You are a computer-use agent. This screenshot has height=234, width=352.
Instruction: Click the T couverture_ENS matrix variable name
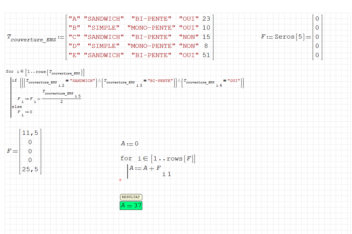(x=32, y=38)
